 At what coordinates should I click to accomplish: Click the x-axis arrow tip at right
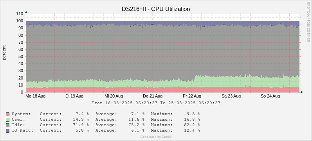[302, 92]
